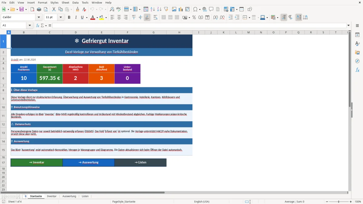The width and height of the screenshot is (363, 204).
Task: Click the Increase Indent icon
Action: tap(231, 18)
